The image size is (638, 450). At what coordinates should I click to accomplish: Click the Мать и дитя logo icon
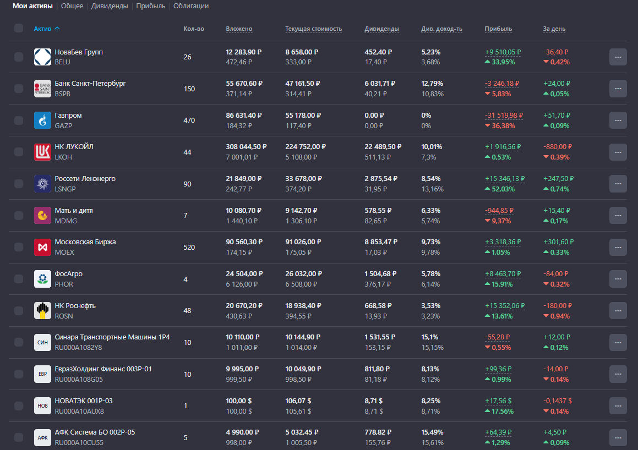[x=42, y=216]
